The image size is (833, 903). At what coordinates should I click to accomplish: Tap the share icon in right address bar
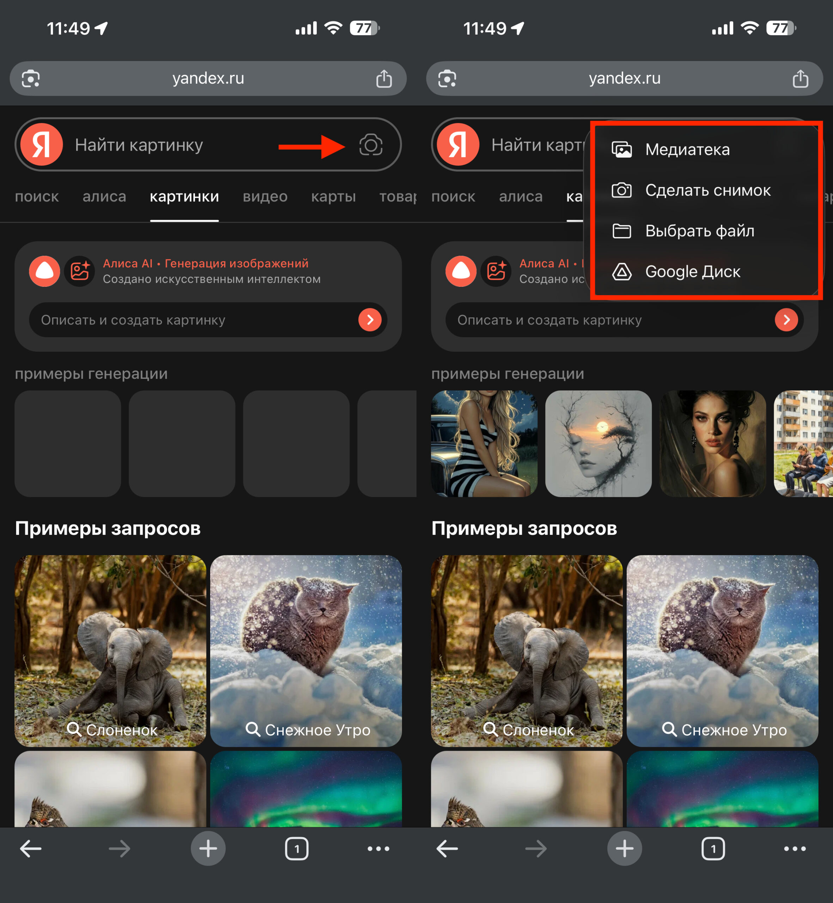click(800, 78)
